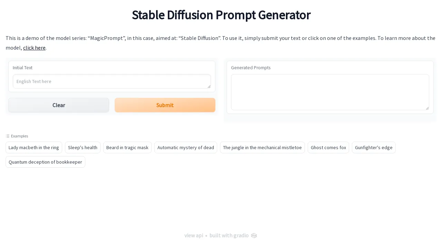Click the gradio logo icon in footer

[x=254, y=236]
